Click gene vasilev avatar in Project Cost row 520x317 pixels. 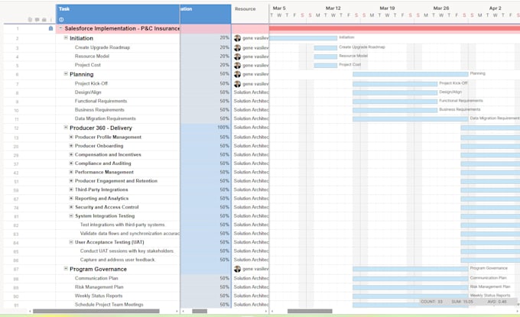237,65
